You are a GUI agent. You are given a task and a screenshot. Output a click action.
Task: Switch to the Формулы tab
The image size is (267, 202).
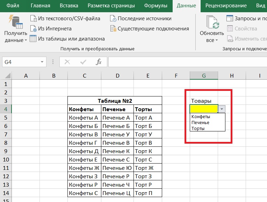[156, 6]
